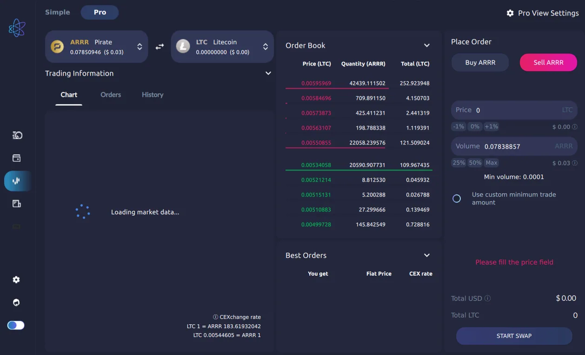This screenshot has height=355, width=585.
Task: Open the address book sidebar icon
Action: coord(17,204)
